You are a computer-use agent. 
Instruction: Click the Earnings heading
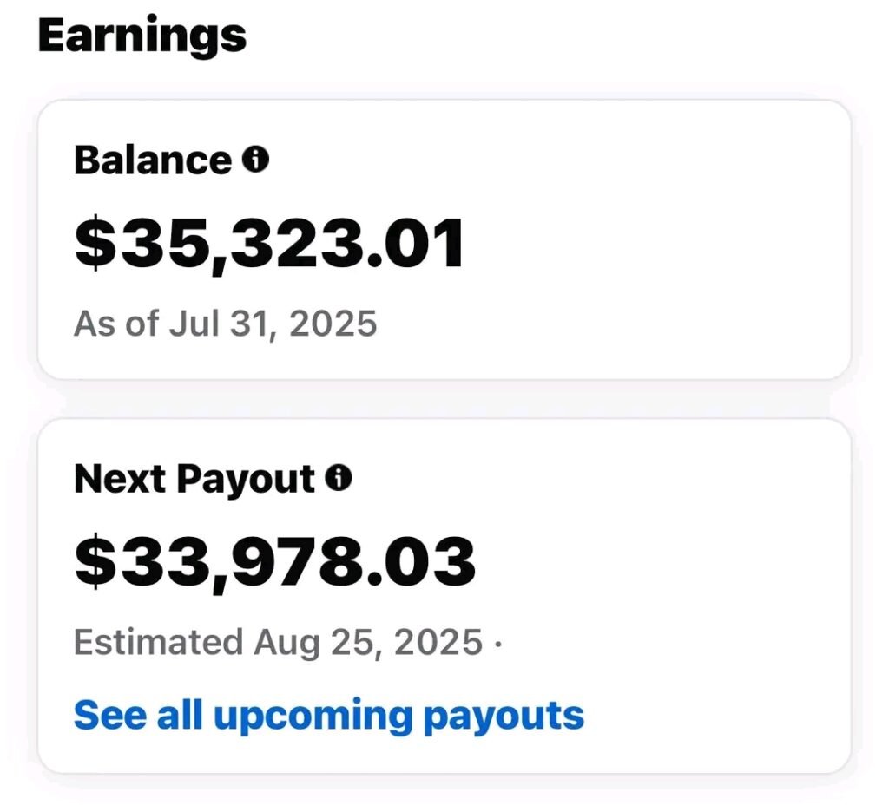pos(142,36)
